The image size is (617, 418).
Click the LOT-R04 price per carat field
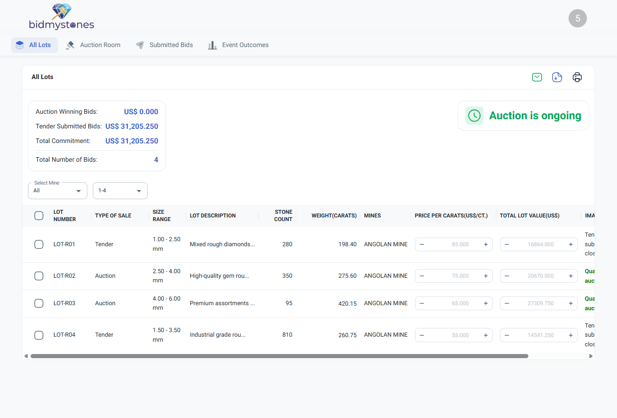point(454,335)
